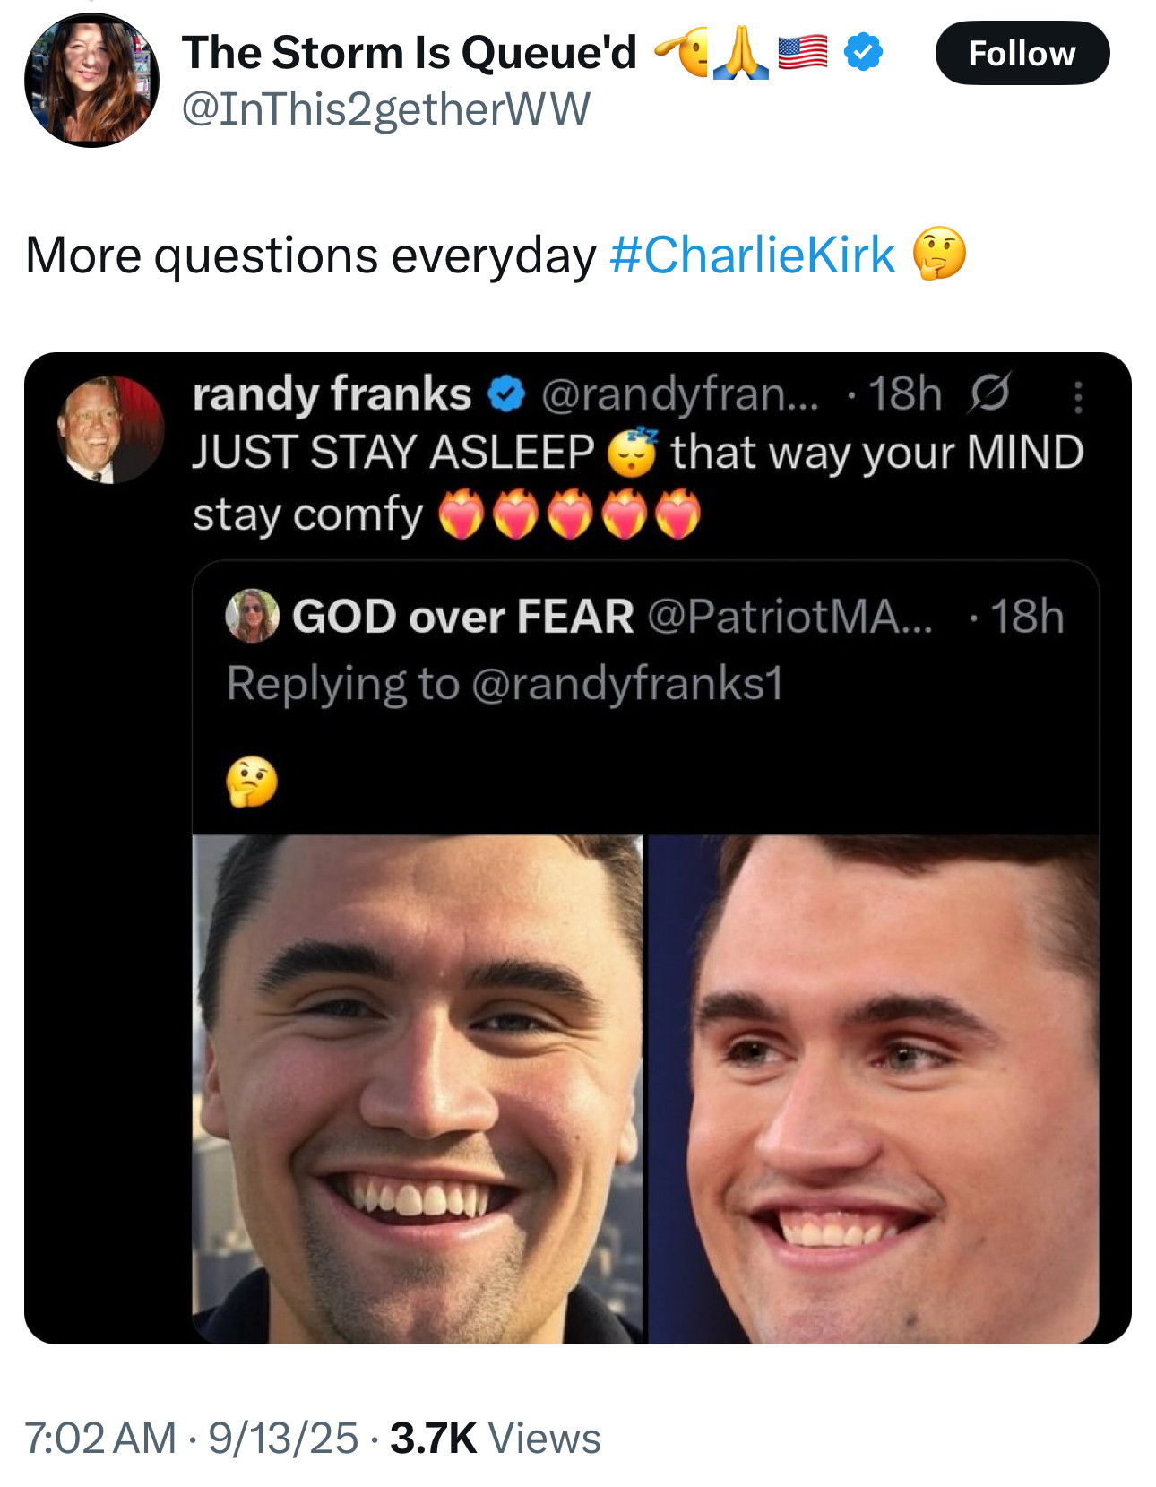The height and width of the screenshot is (1487, 1156).
Task: Click the thinking emoji after the hashtag
Action: click(x=939, y=254)
